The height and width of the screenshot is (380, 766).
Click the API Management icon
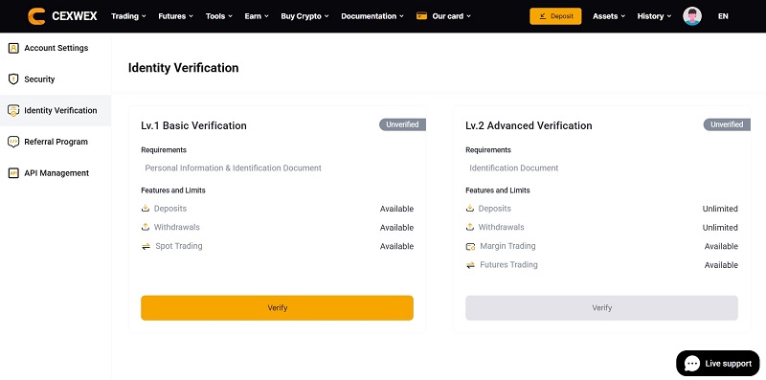13,173
